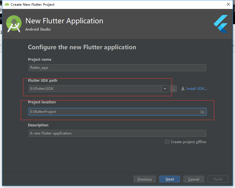This screenshot has height=188, width=235.
Task: Click the Project name label text
Action: click(x=39, y=60)
